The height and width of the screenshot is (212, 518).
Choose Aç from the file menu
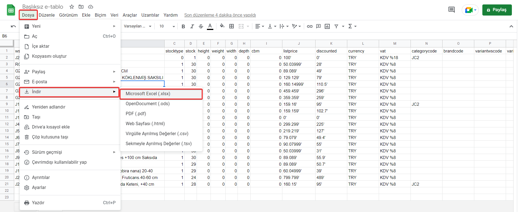click(70, 36)
